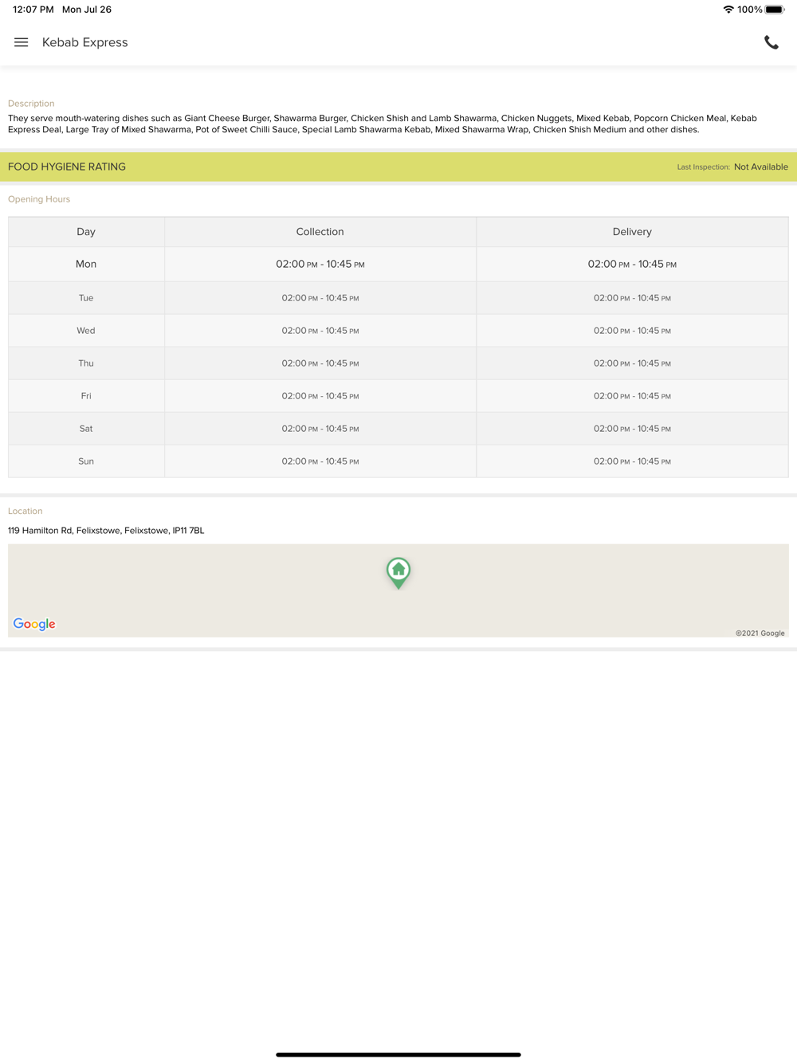Click Thursday's collection hours
This screenshot has width=797, height=1063.
[x=320, y=363]
